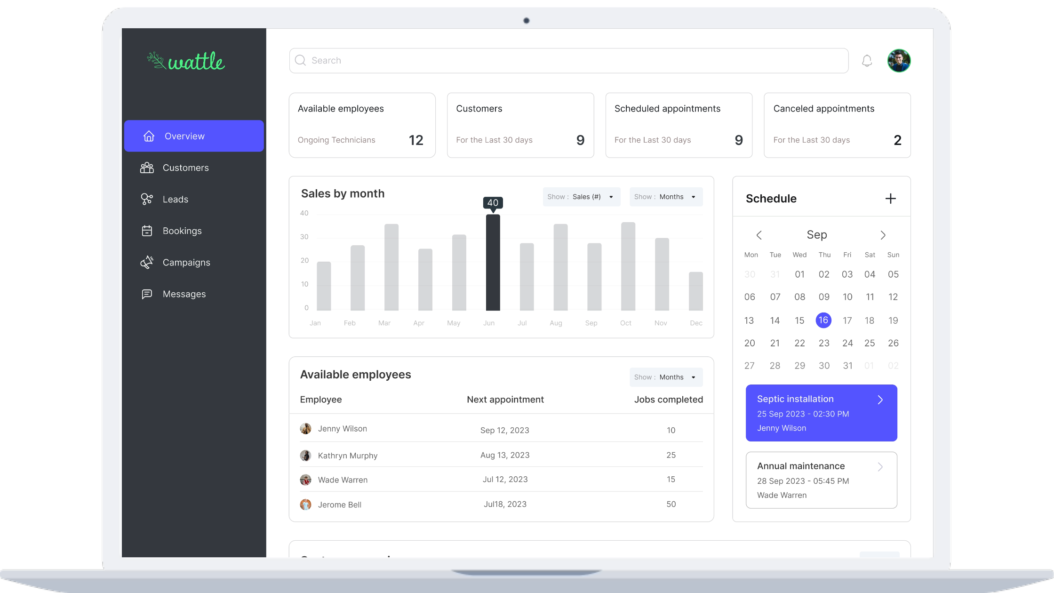Go to next month after Sep
The width and height of the screenshot is (1054, 593).
[883, 235]
